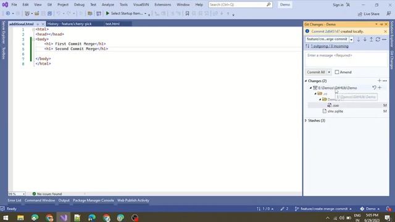Fetch from remote in Git Changes

click(358, 39)
